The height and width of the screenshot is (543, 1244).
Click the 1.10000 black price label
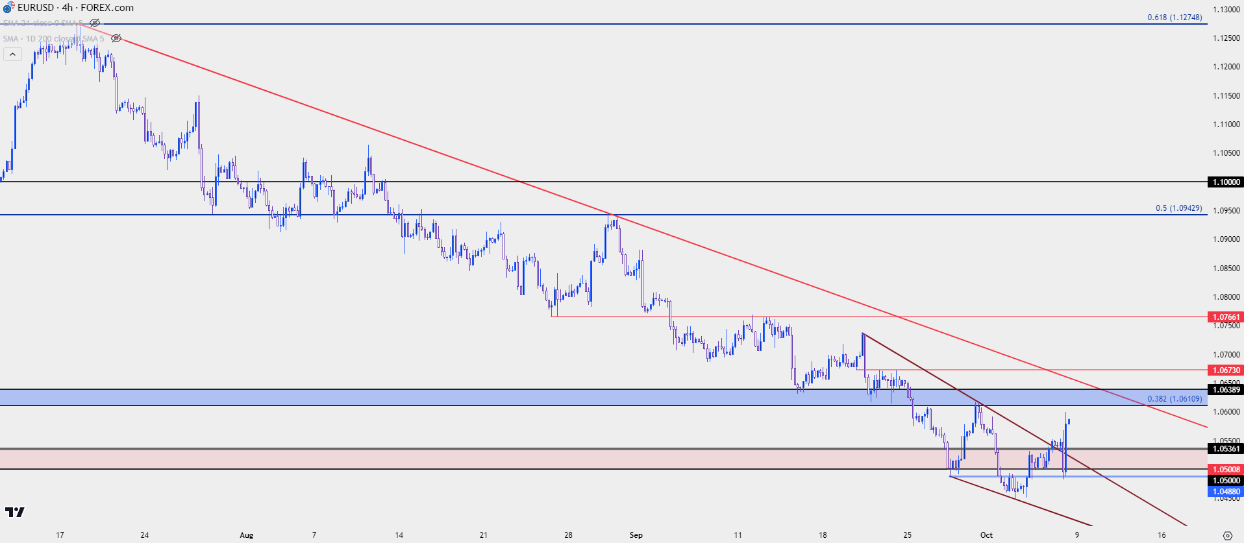click(1225, 182)
